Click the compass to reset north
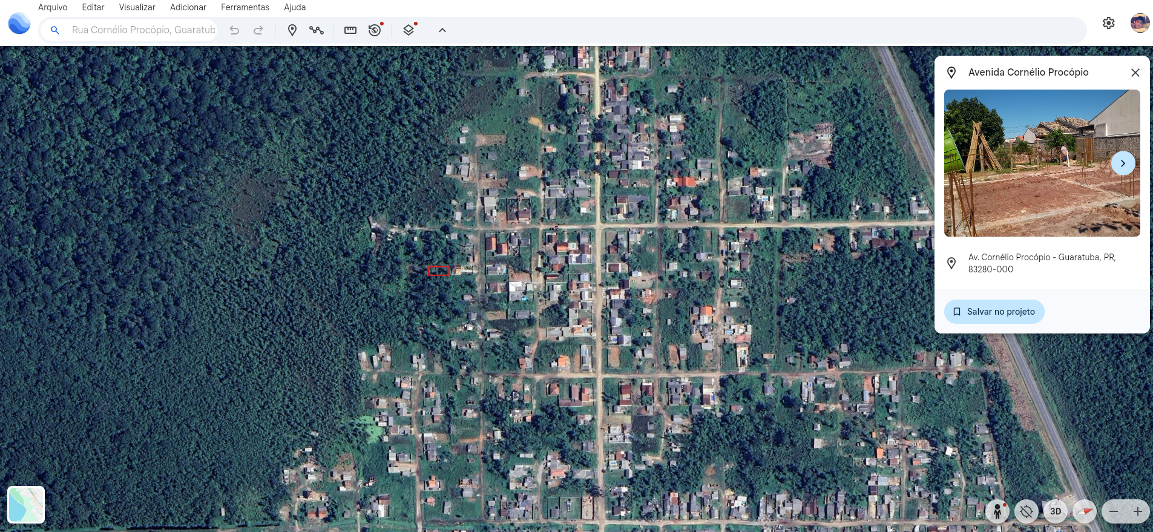 (x=1085, y=511)
